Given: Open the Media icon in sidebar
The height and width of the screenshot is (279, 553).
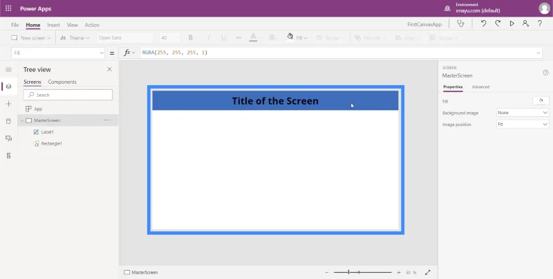Looking at the screenshot, I should tap(9, 138).
